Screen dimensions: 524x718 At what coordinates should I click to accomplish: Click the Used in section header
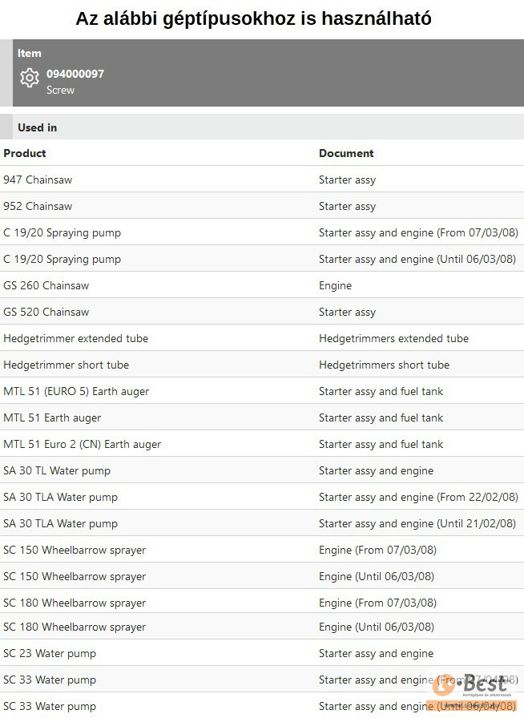38,127
